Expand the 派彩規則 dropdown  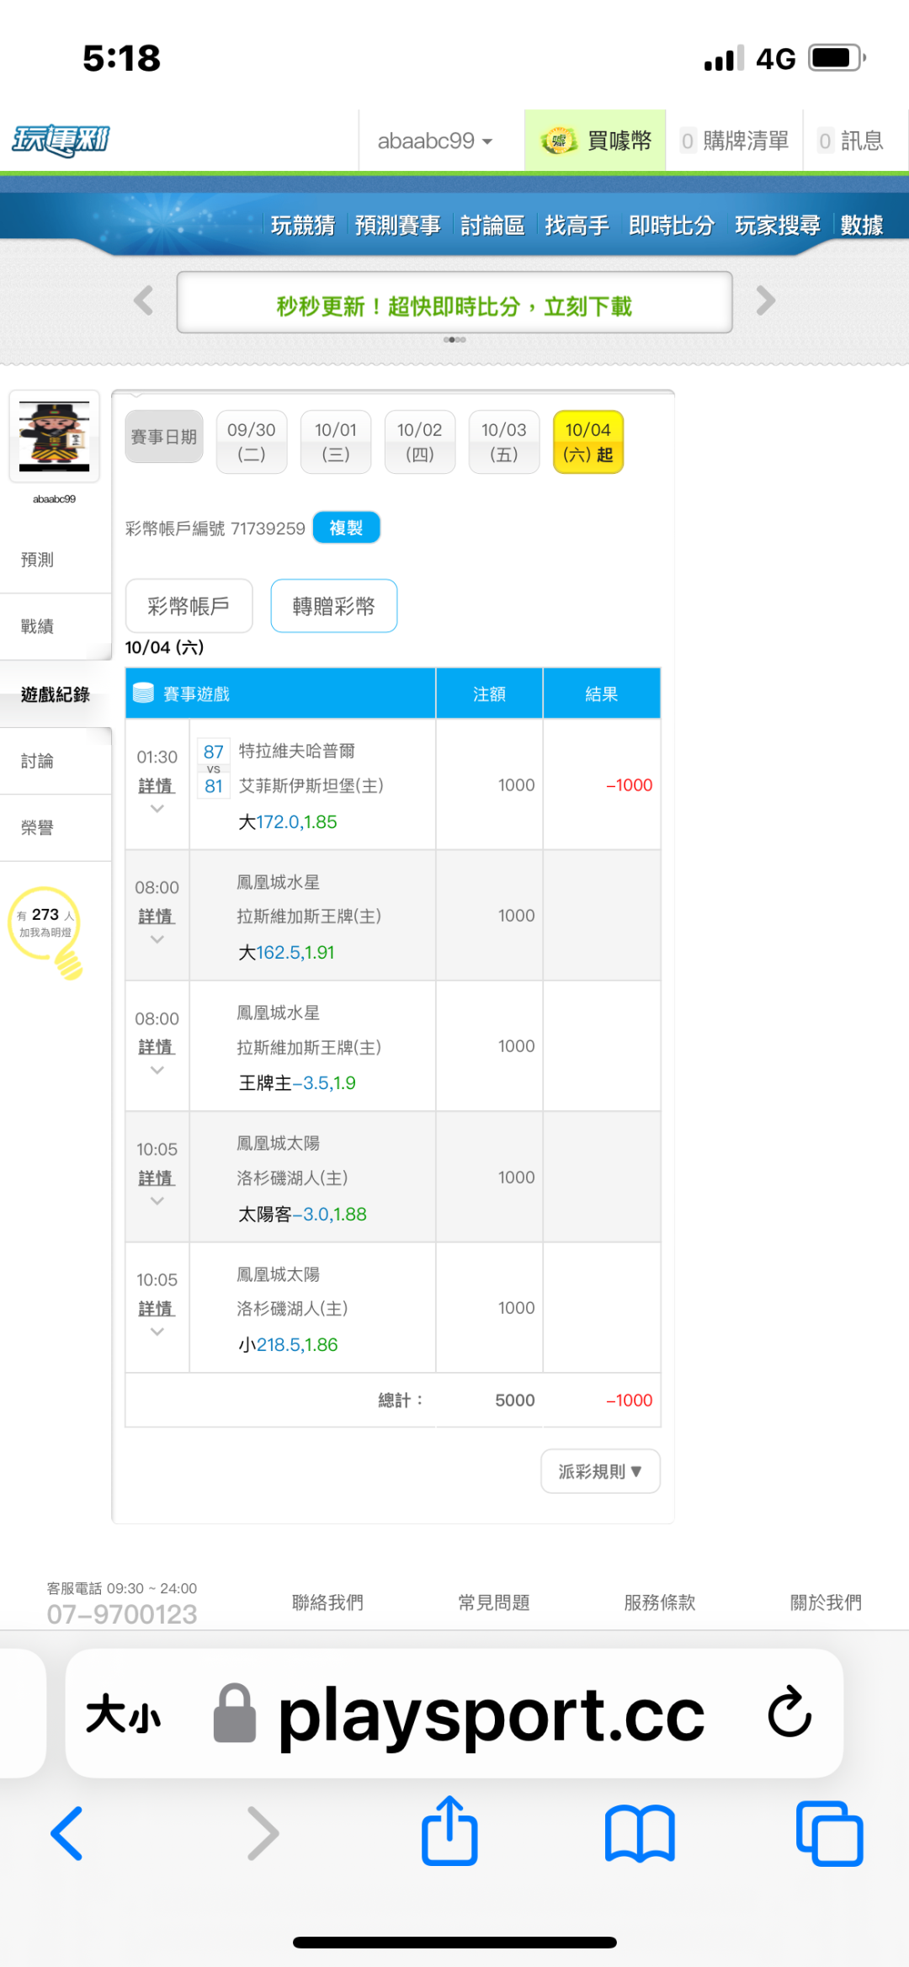pyautogui.click(x=600, y=1471)
